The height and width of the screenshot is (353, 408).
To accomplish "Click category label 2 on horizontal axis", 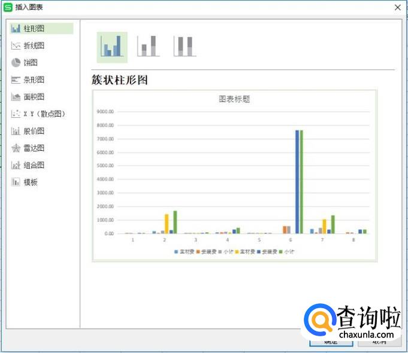I will [x=164, y=240].
